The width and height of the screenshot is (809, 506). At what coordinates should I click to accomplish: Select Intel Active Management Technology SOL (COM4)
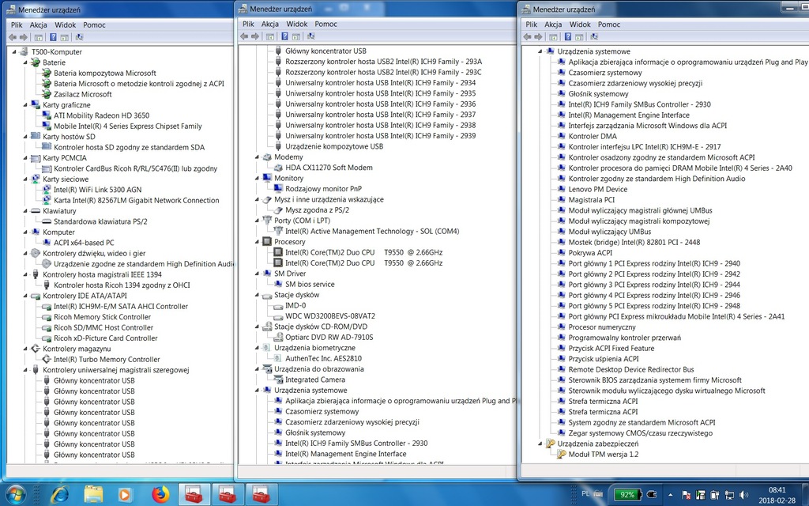click(x=372, y=232)
